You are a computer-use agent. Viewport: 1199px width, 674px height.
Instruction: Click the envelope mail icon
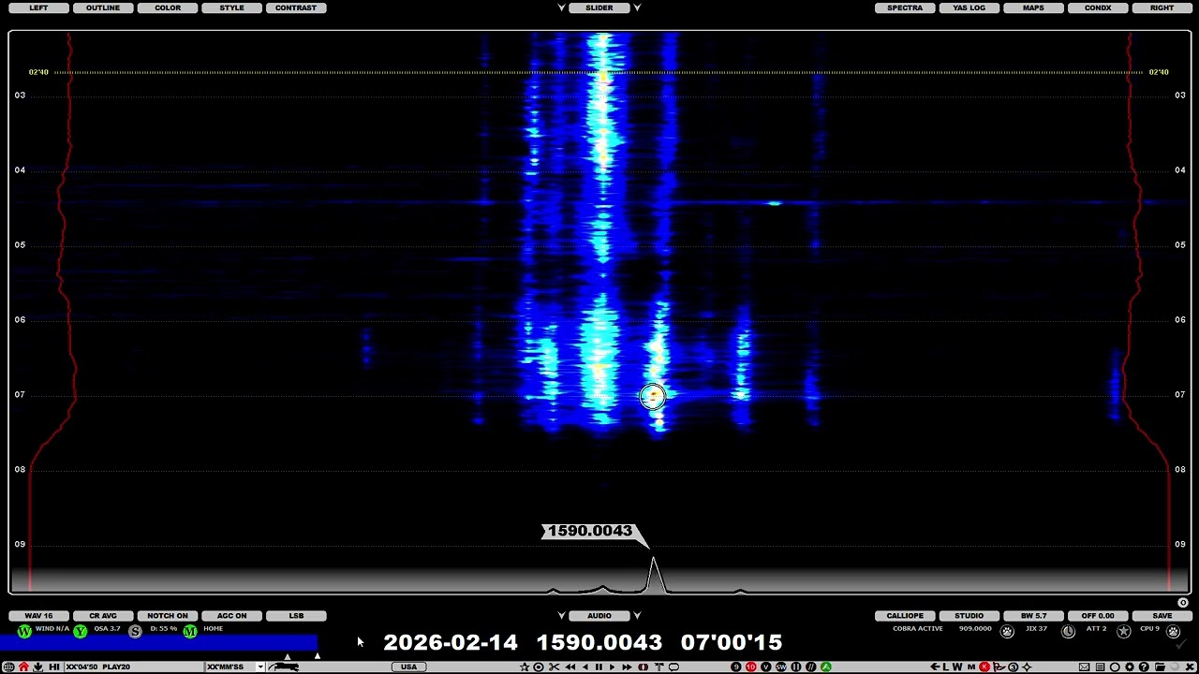pyautogui.click(x=1084, y=667)
